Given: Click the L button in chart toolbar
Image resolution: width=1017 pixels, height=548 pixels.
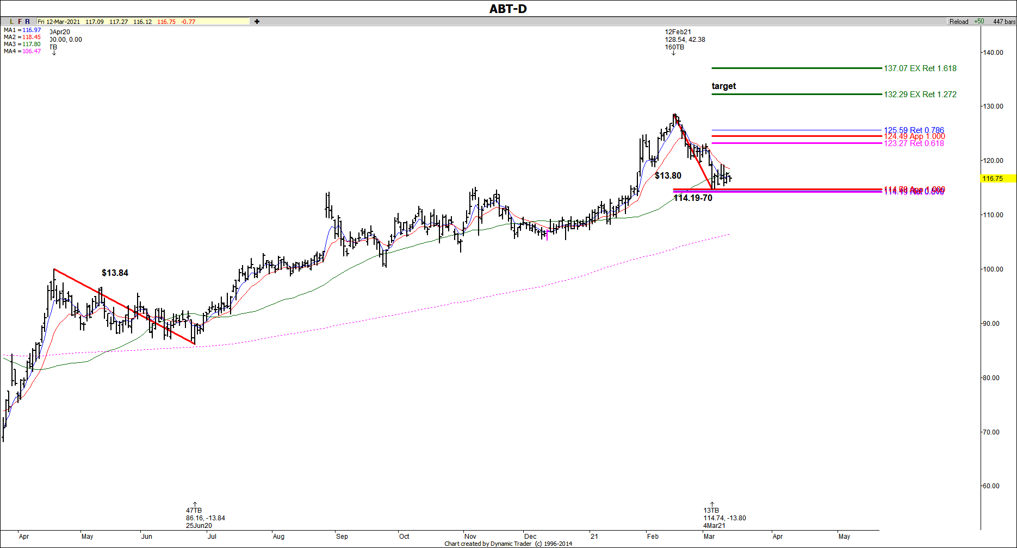Looking at the screenshot, I should click(x=11, y=22).
